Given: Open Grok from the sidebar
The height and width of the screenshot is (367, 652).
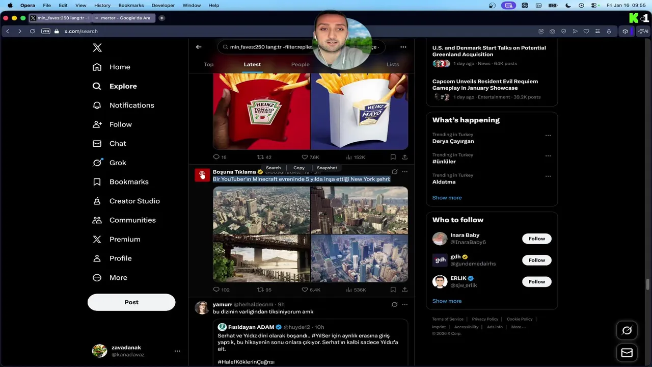Looking at the screenshot, I should (110, 163).
